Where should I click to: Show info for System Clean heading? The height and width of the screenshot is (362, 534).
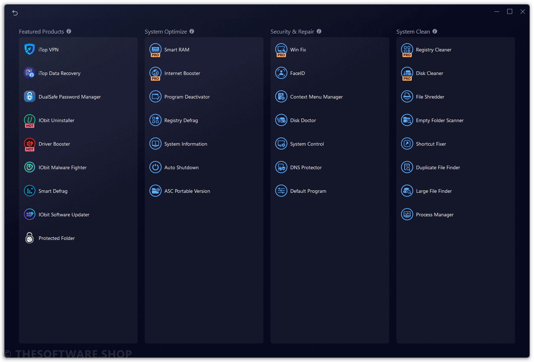click(435, 31)
